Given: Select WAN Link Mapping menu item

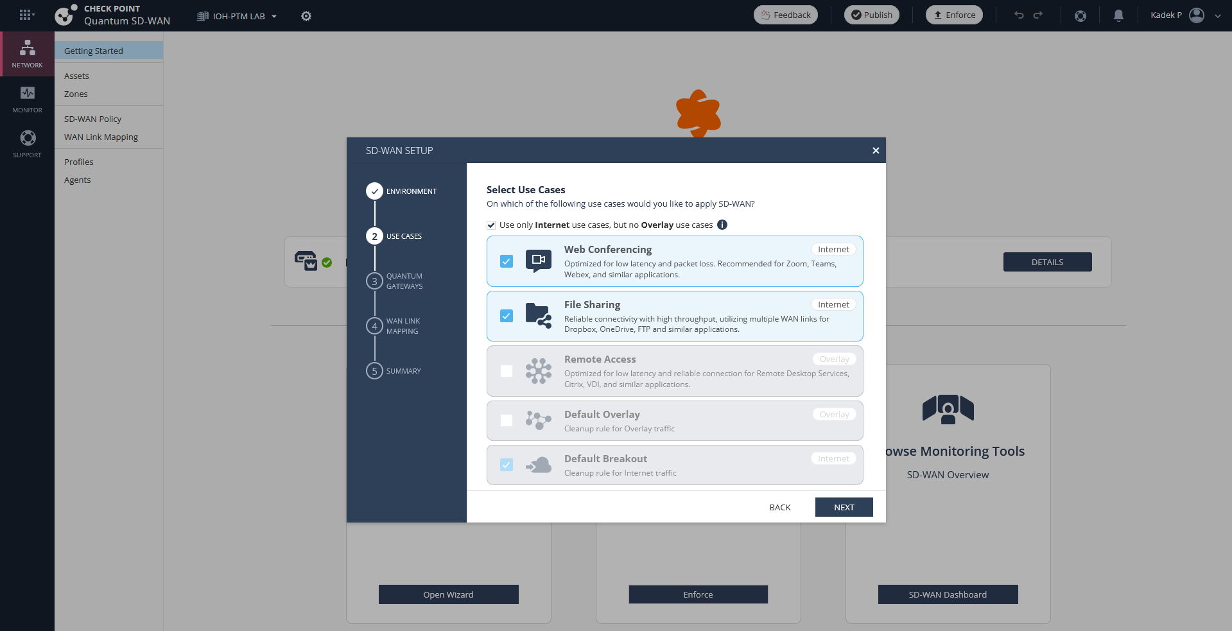Looking at the screenshot, I should pyautogui.click(x=101, y=137).
